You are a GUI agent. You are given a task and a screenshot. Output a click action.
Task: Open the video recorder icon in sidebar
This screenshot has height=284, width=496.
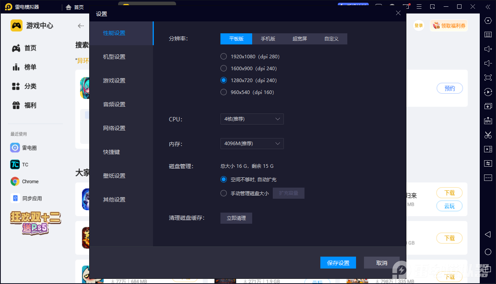(488, 149)
